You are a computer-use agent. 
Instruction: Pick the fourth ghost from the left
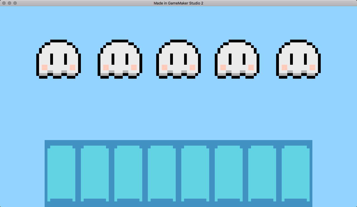[x=237, y=59]
